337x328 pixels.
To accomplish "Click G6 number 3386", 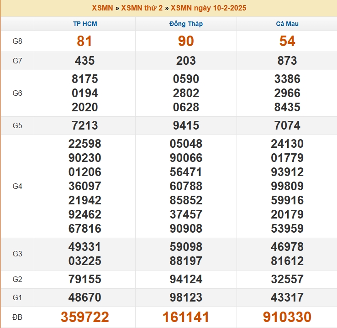I will (287, 79).
